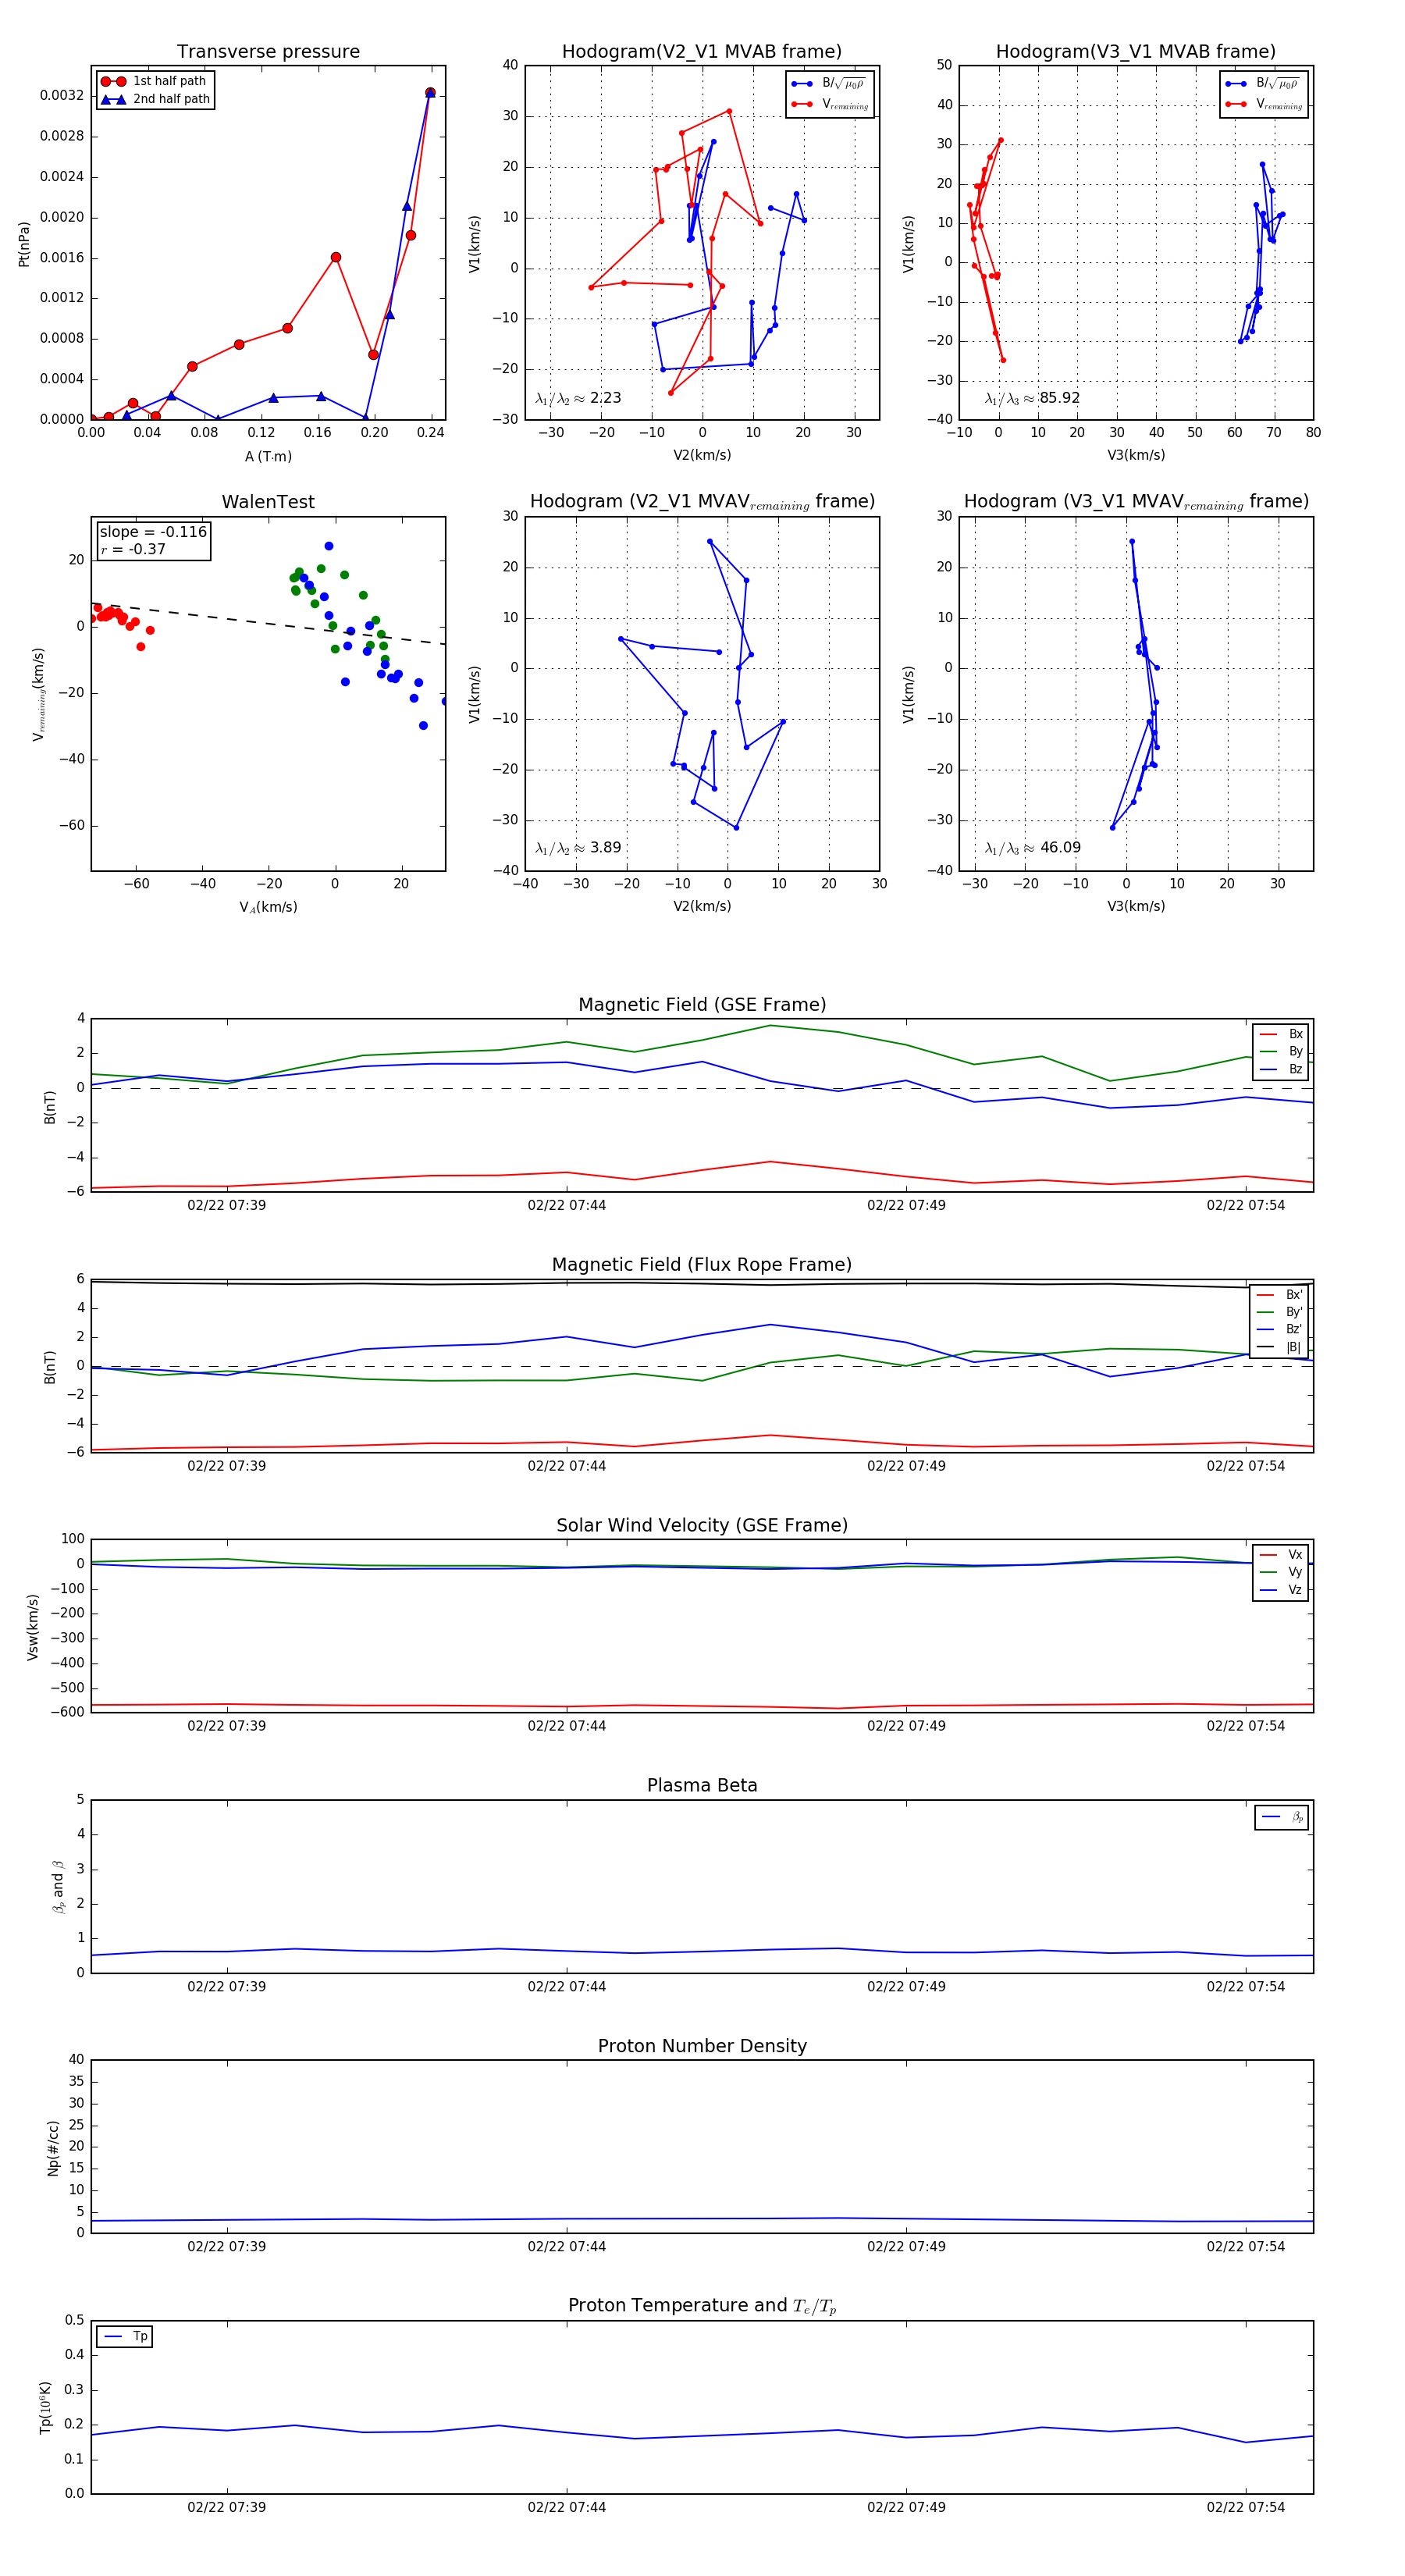Click the "Vsw(km/s)" y-axis label
Screen dimensions: 1405x2576
(33, 1627)
